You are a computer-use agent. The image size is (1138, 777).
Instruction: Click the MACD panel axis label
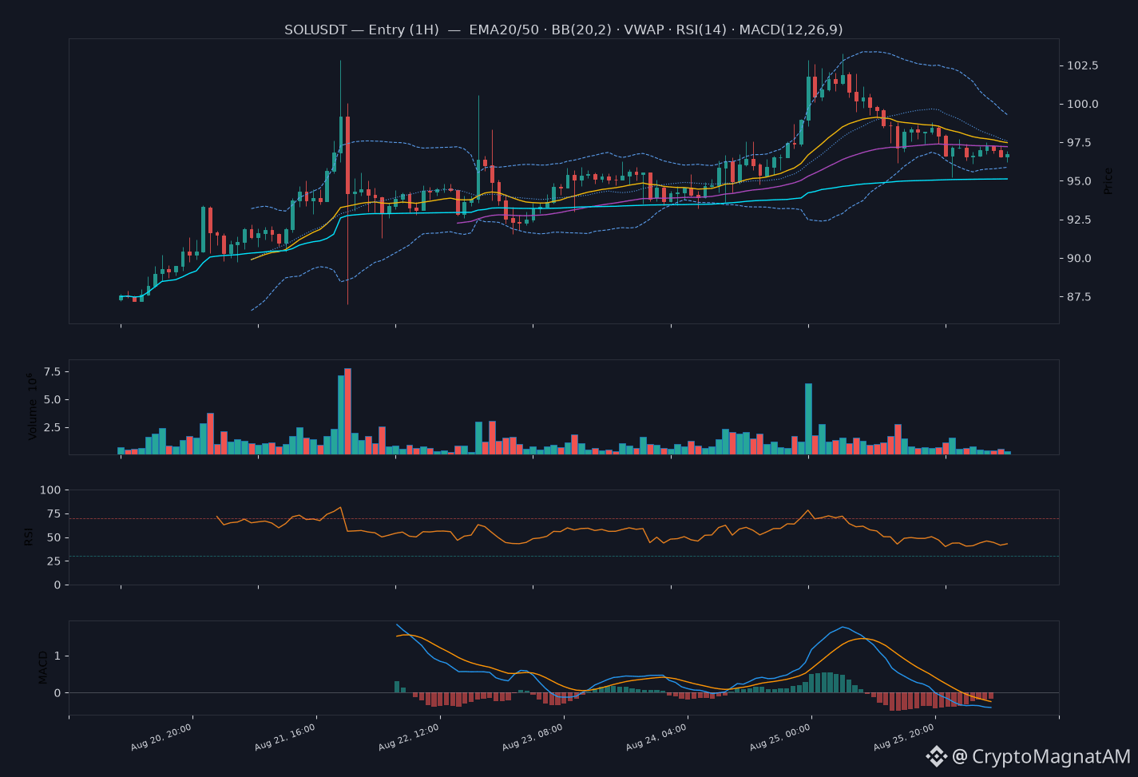[44, 668]
